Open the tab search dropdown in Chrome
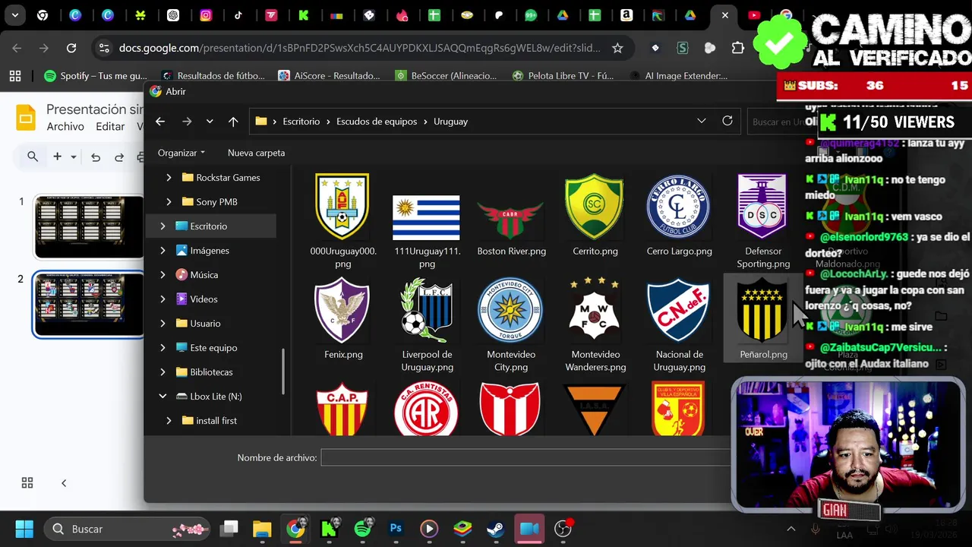 [x=15, y=14]
